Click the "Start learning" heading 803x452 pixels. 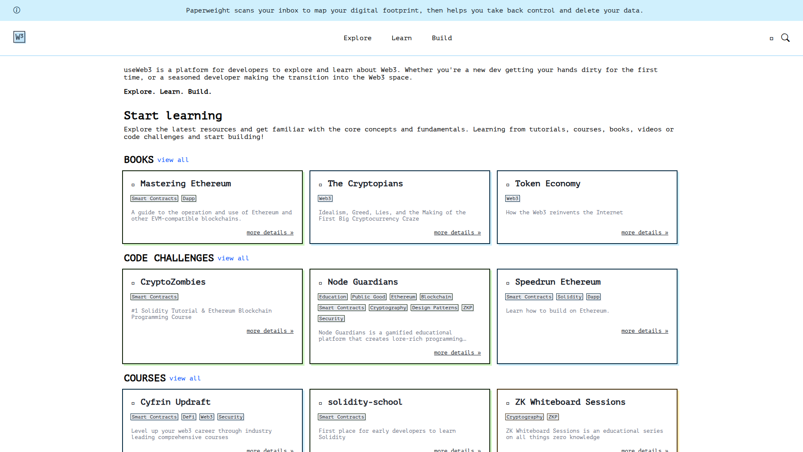pyautogui.click(x=173, y=116)
